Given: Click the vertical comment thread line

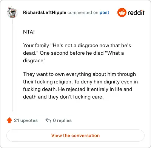Looking at the screenshot, I should pyautogui.click(x=12, y=65).
